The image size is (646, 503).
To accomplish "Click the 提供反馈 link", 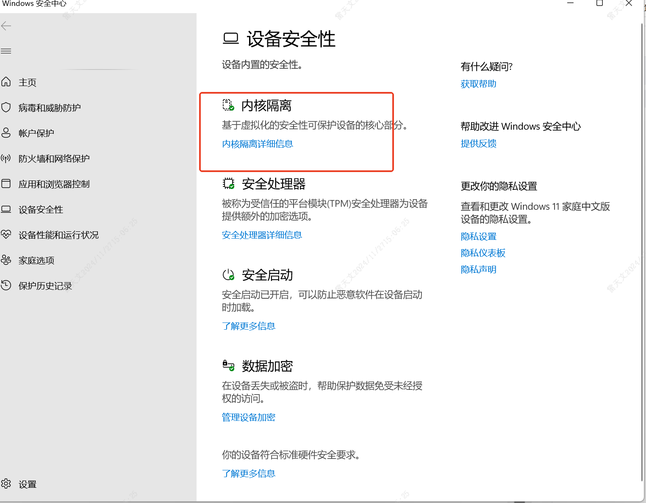I will coord(478,144).
